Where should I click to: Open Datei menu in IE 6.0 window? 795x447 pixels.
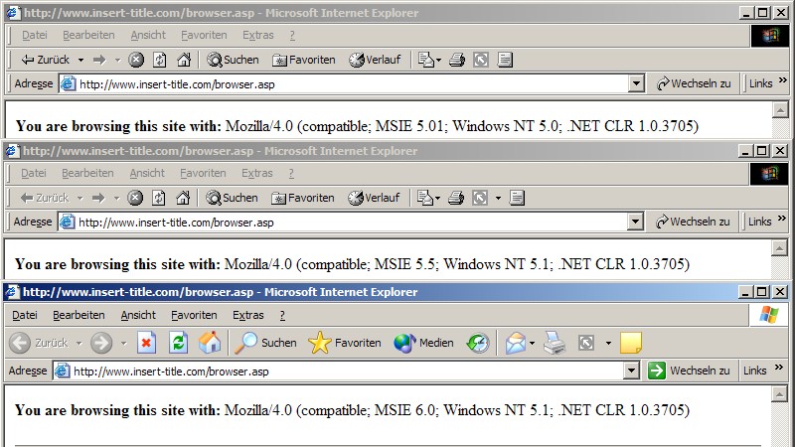coord(25,315)
